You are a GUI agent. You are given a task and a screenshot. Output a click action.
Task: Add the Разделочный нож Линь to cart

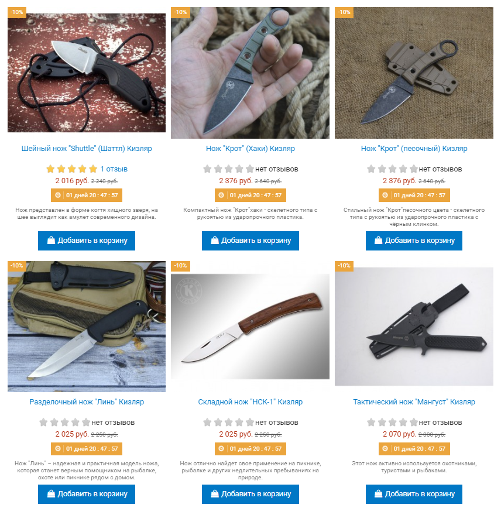(87, 494)
